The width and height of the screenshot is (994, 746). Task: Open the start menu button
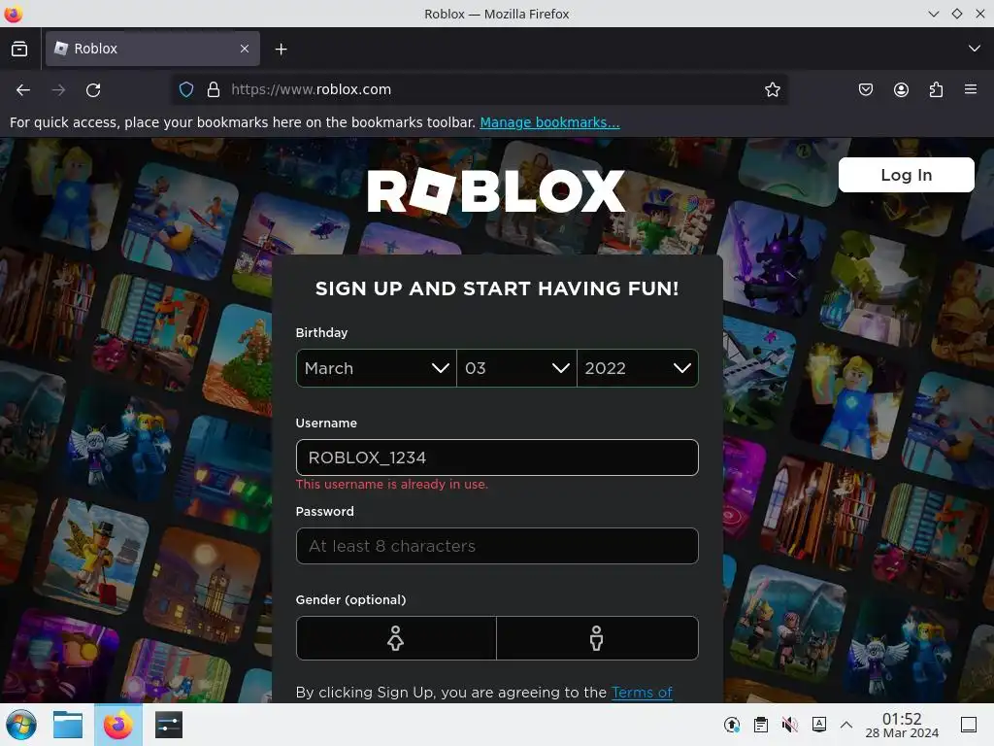coord(21,725)
